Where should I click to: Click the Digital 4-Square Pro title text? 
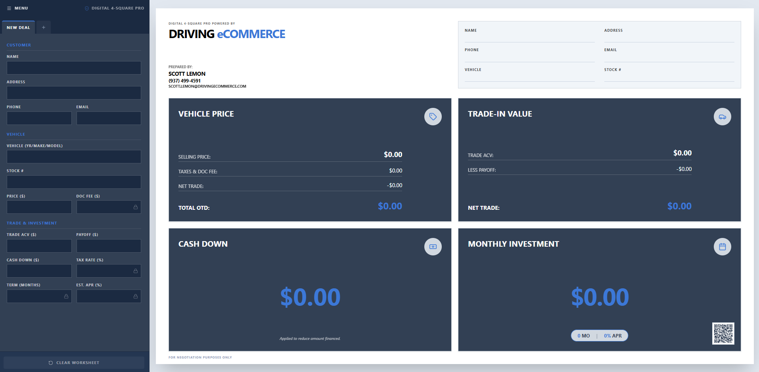(x=118, y=8)
